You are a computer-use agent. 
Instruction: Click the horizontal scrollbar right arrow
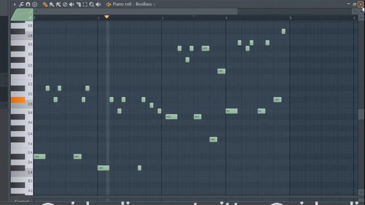click(x=355, y=11)
